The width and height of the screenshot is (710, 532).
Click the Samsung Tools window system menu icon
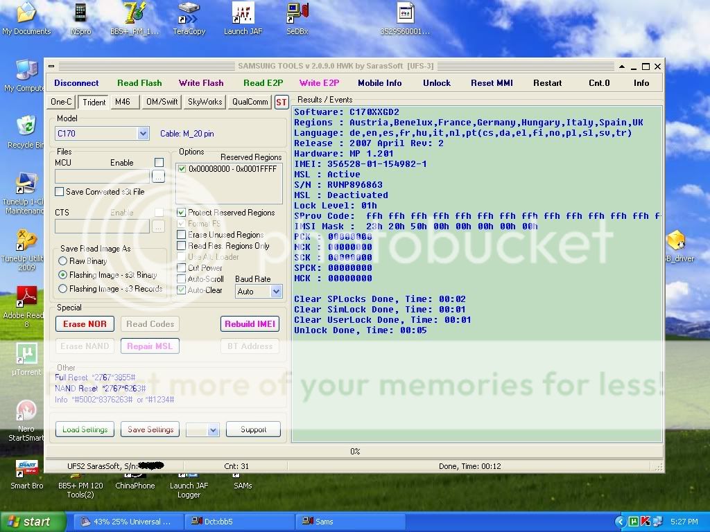(51, 66)
